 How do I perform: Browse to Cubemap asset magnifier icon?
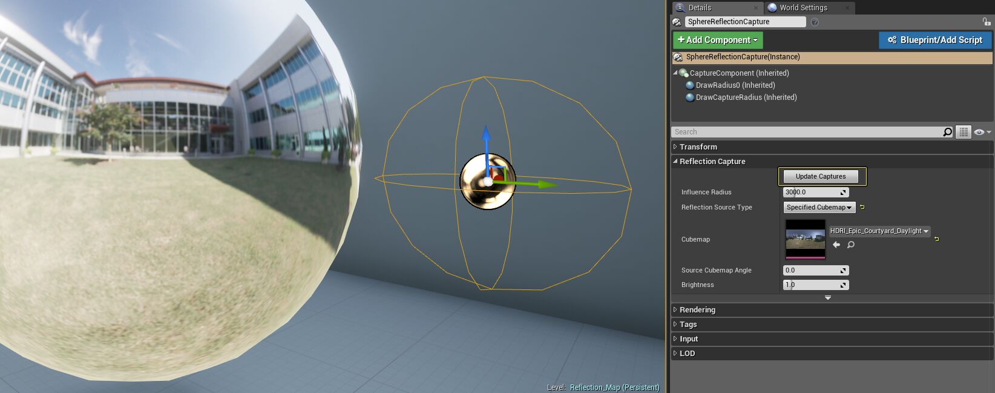851,245
